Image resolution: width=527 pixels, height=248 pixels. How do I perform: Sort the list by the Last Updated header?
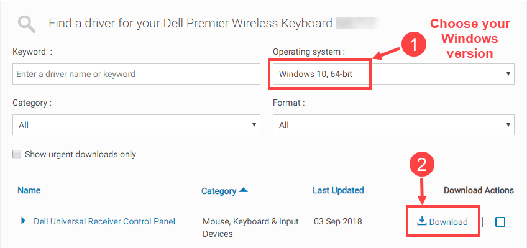point(338,190)
